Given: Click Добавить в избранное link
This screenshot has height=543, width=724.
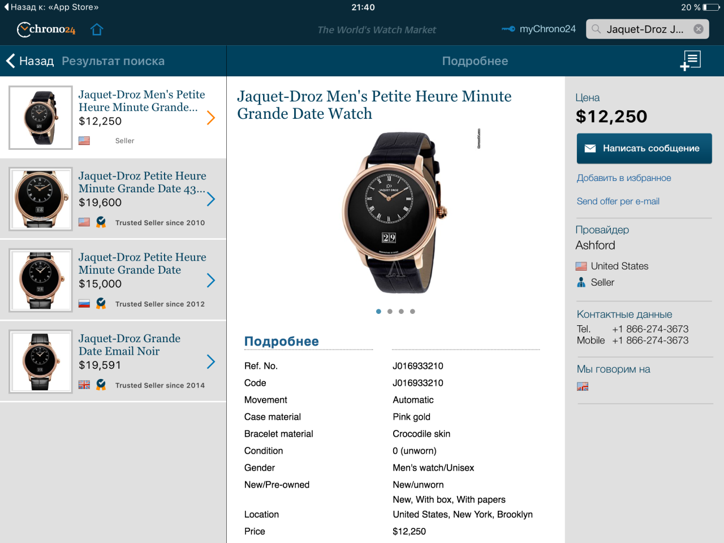Looking at the screenshot, I should click(624, 178).
